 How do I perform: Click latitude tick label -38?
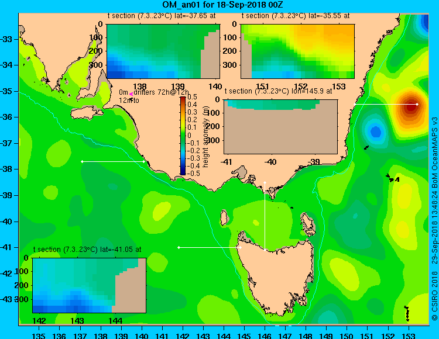6,169
